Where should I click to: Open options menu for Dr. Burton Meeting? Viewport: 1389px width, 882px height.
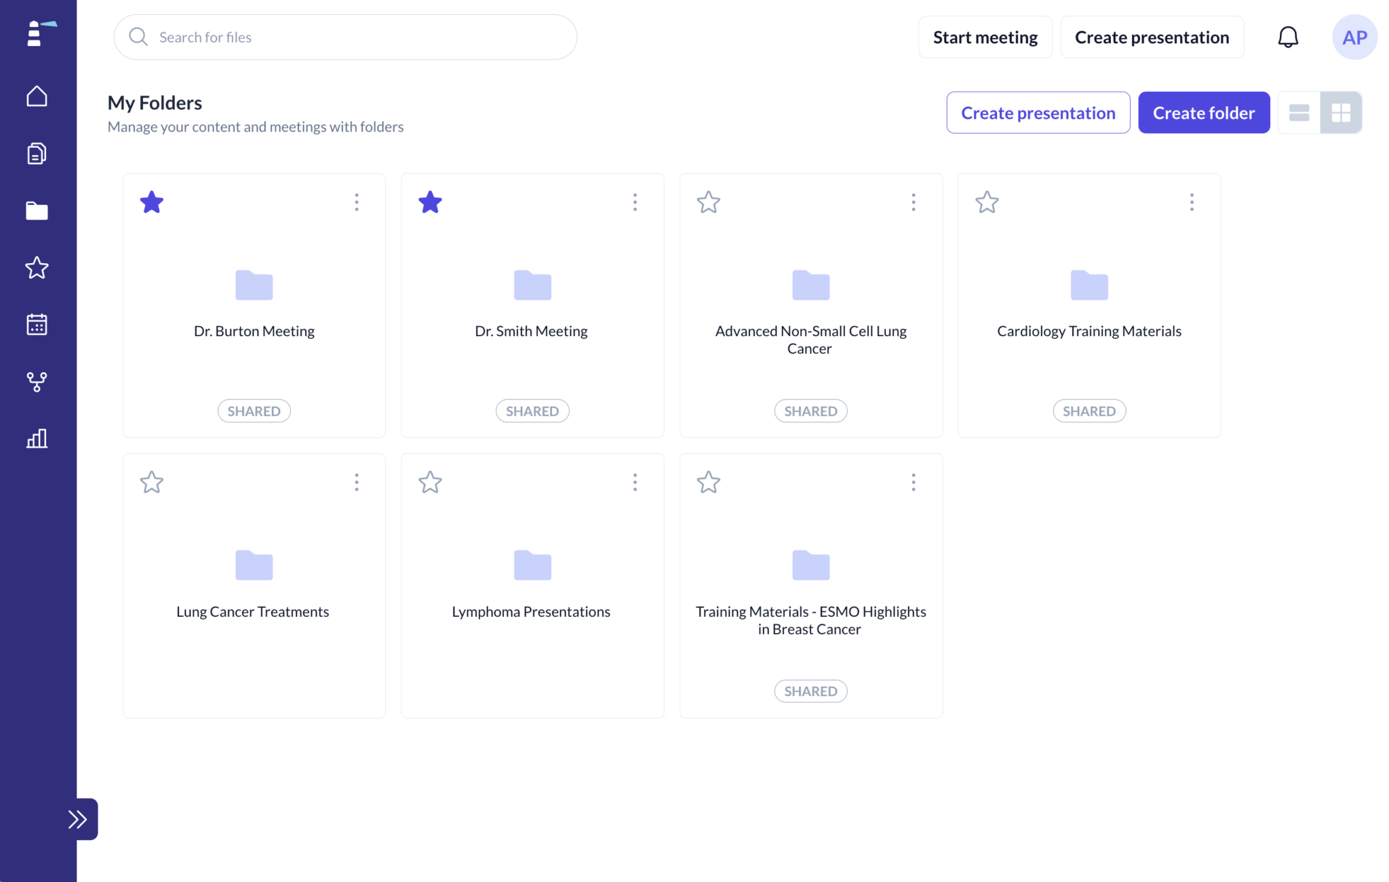pyautogui.click(x=357, y=202)
